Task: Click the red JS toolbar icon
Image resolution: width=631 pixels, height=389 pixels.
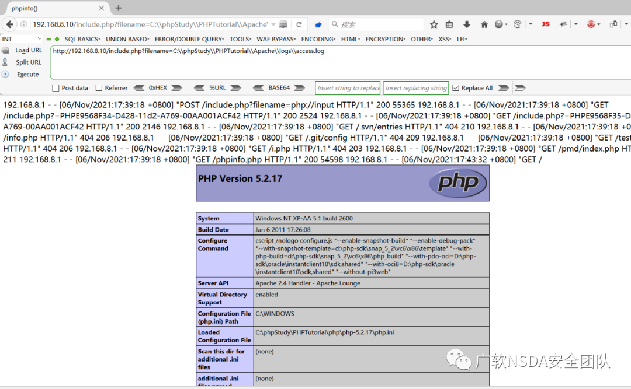Action: click(546, 24)
